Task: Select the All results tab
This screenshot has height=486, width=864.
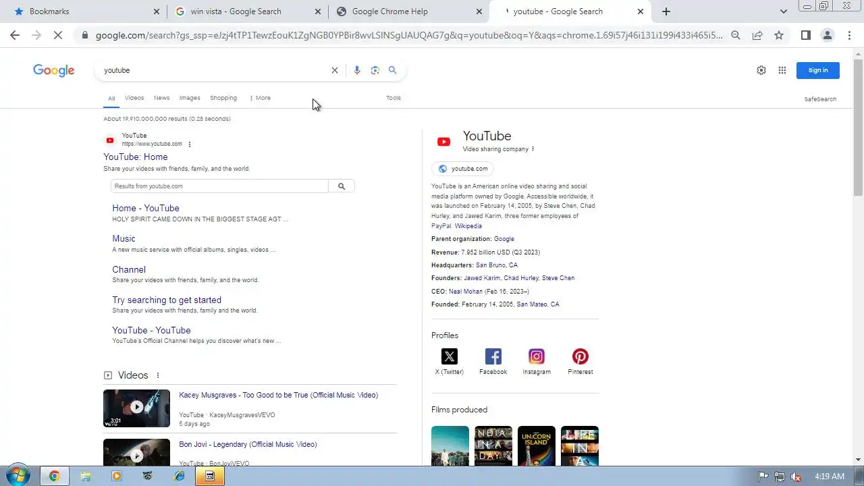Action: point(111,99)
